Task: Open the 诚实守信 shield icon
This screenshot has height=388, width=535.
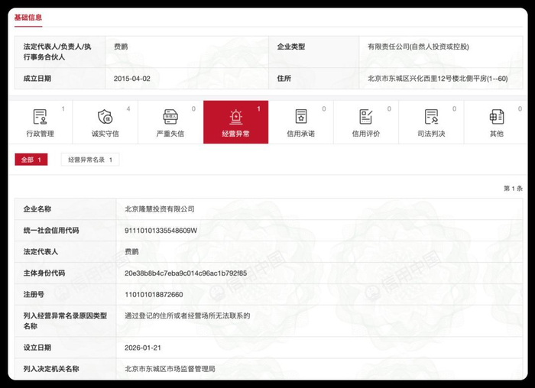Action: click(x=105, y=117)
